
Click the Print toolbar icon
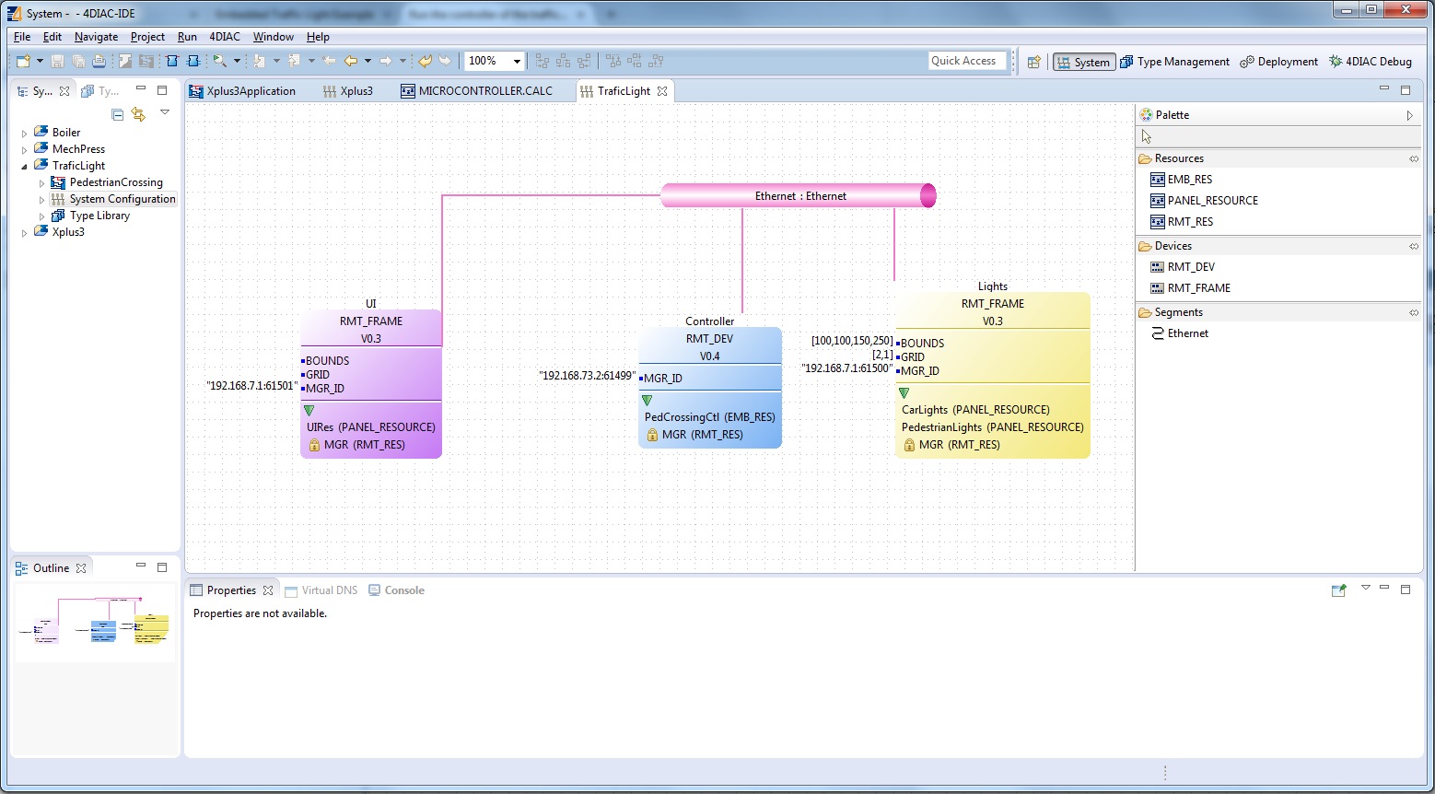[x=99, y=62]
